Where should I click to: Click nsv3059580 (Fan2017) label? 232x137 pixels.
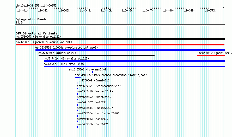pos(93,124)
